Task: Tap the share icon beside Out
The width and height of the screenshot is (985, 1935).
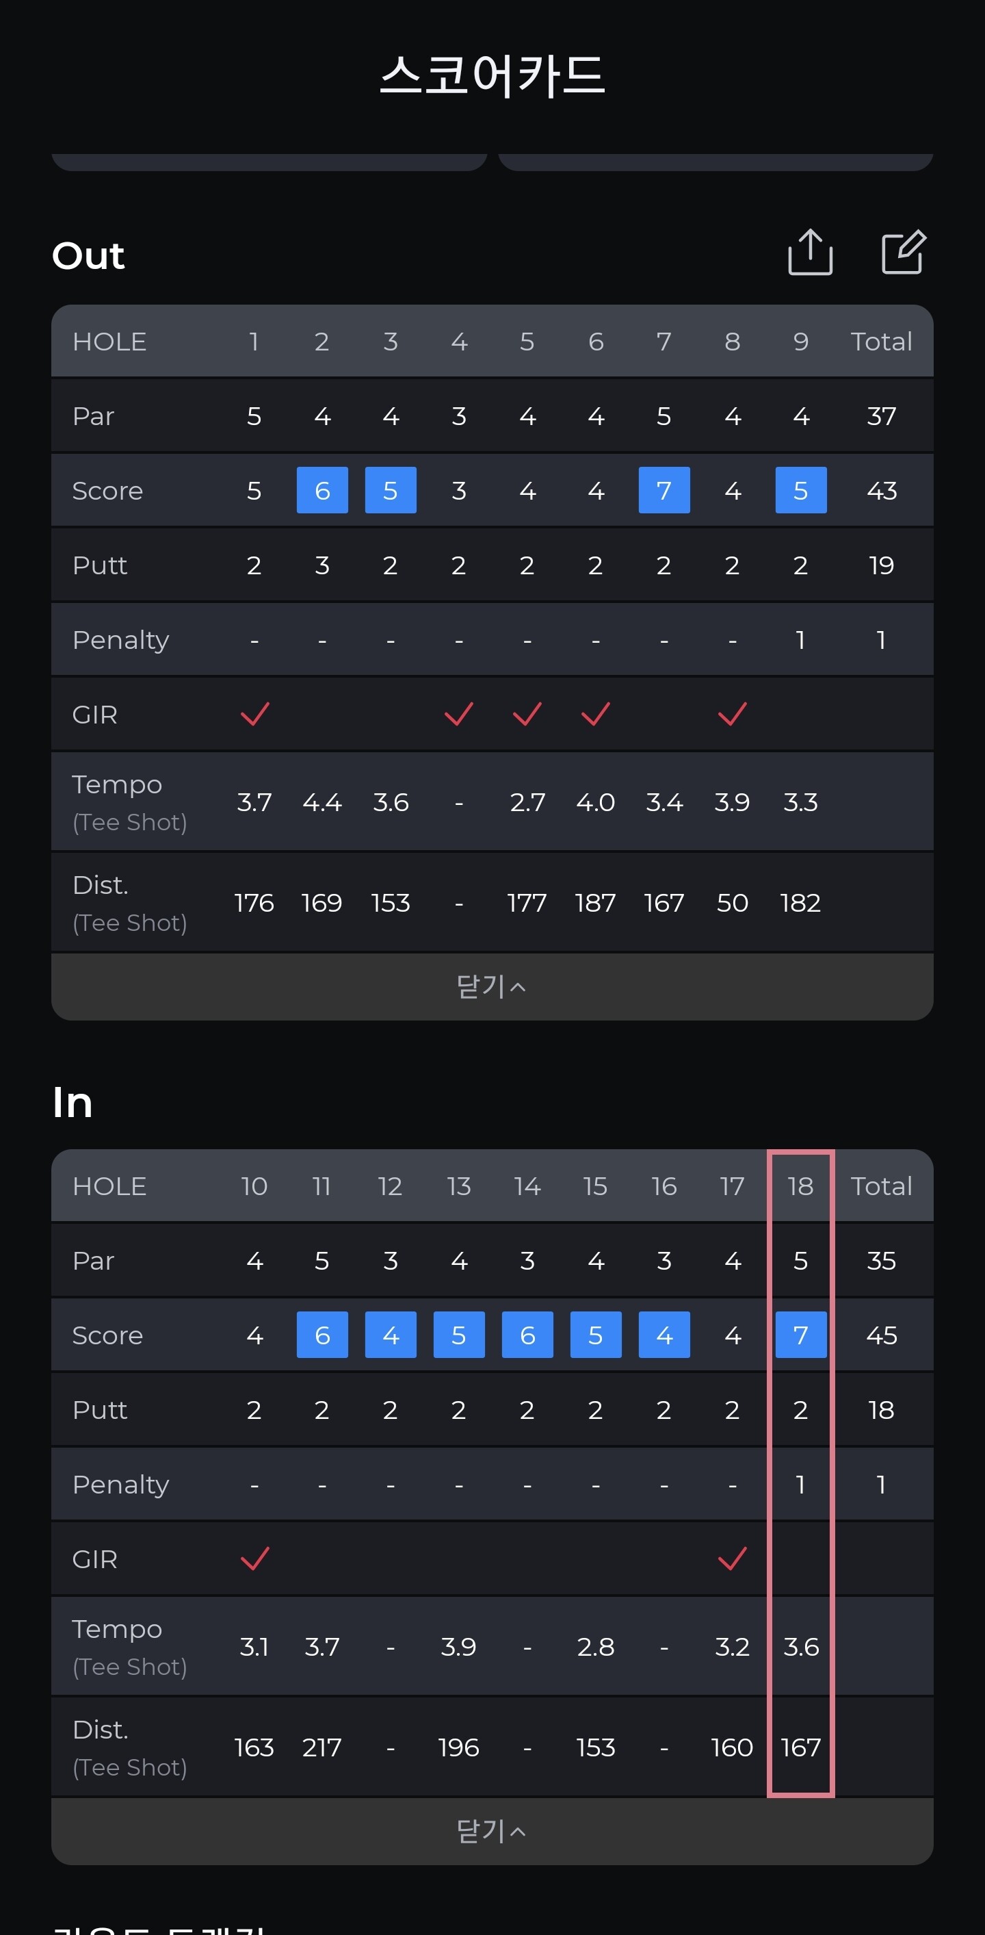Action: click(x=810, y=253)
